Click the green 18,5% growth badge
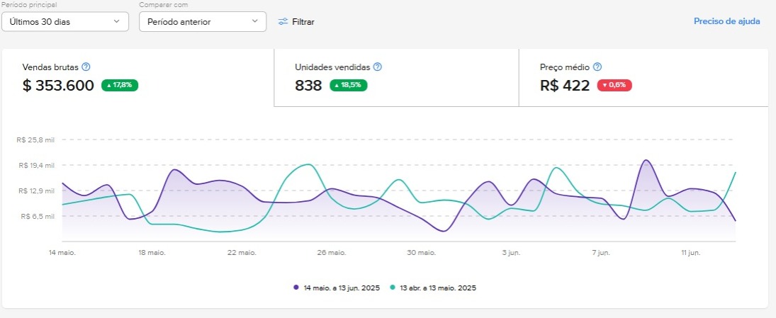Viewport: 776px width, 318px height. click(x=348, y=86)
